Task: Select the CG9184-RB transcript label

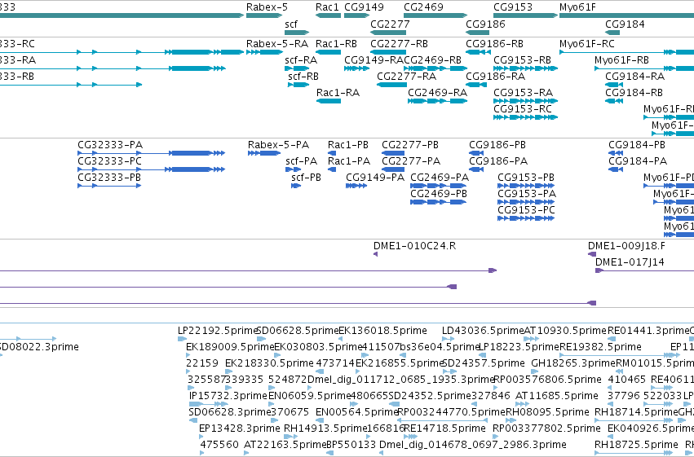Action: click(634, 93)
